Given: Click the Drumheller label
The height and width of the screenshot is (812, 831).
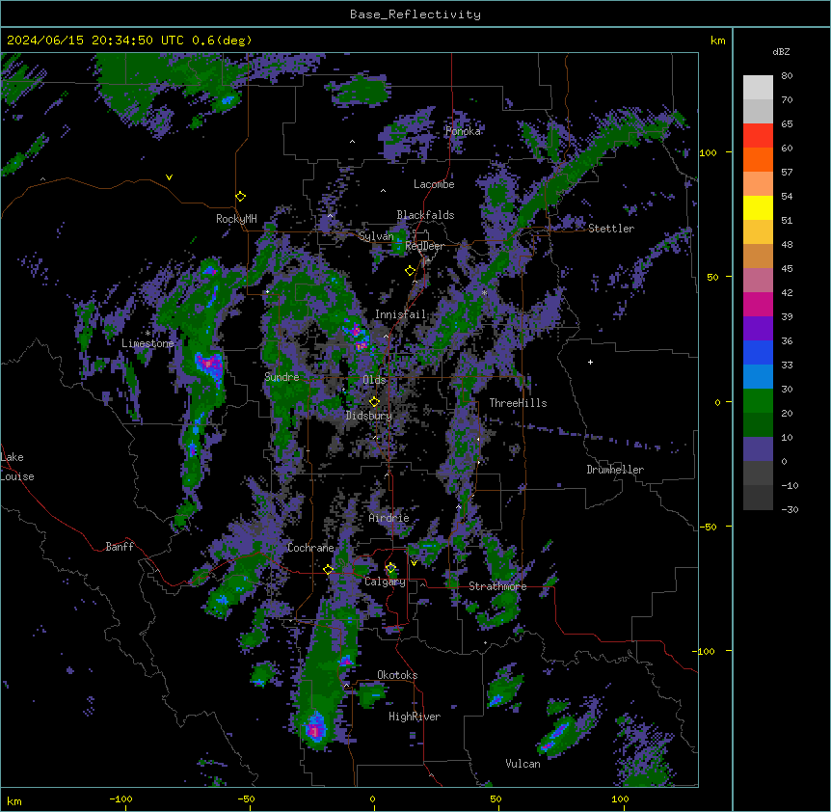Looking at the screenshot, I should (x=615, y=470).
